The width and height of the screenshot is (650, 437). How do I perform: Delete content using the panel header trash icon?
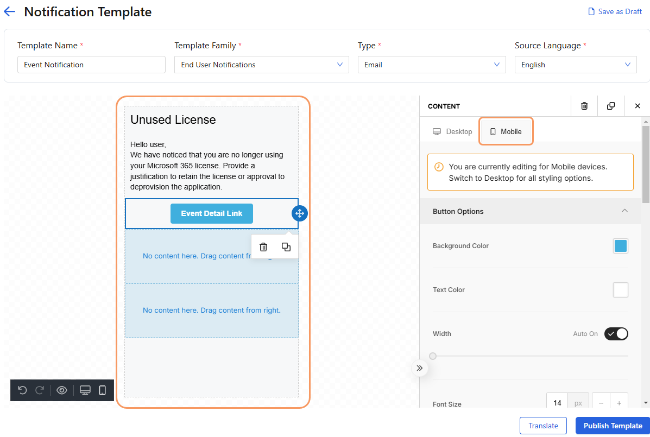click(x=584, y=106)
